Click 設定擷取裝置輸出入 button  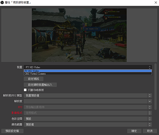(x=40, y=85)
